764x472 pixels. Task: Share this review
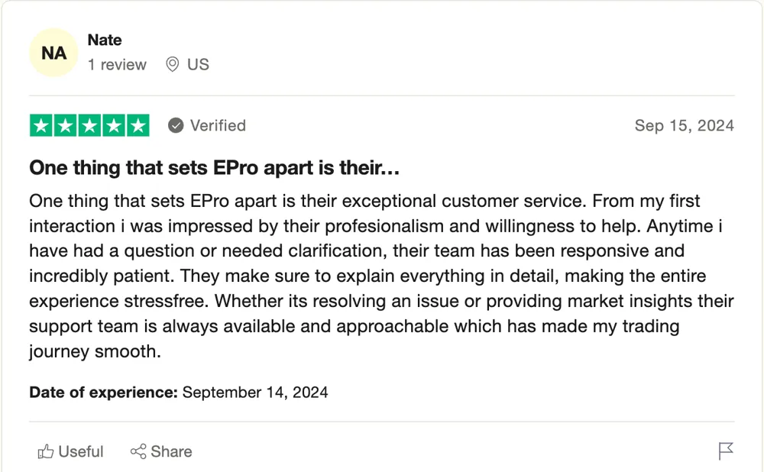point(161,451)
